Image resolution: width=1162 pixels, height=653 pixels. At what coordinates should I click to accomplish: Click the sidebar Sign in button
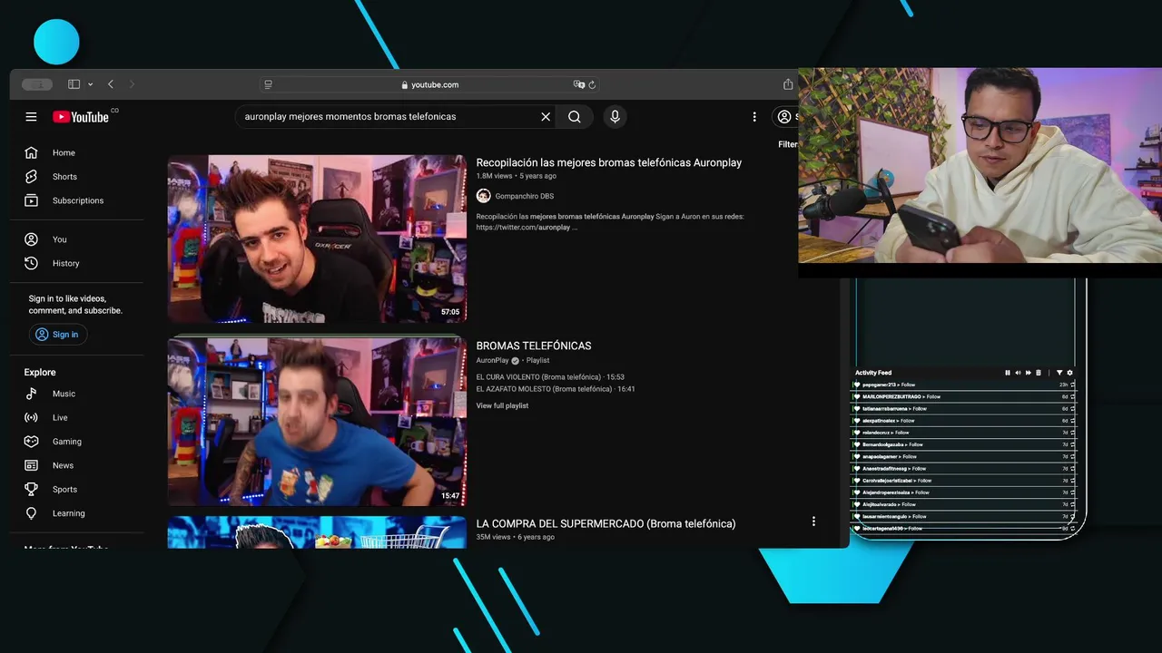click(x=57, y=335)
